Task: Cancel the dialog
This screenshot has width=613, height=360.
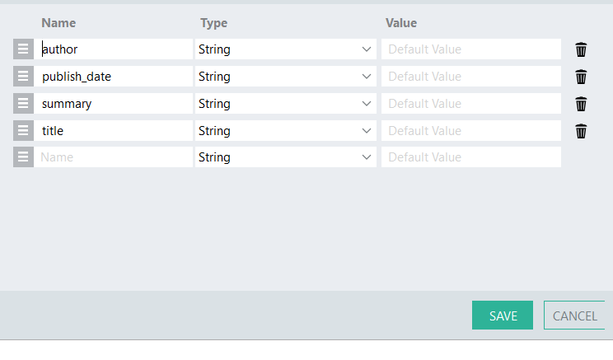Action: click(574, 315)
